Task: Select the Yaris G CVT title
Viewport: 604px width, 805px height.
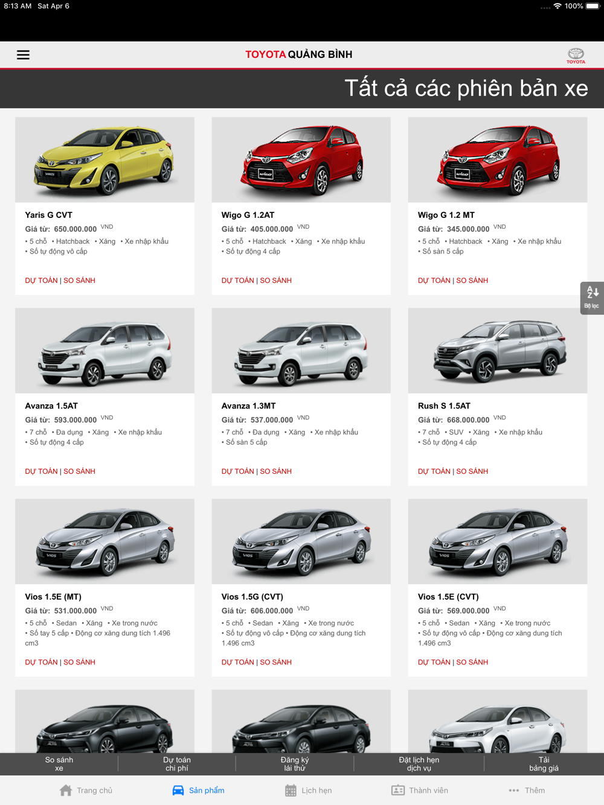Action: (x=49, y=215)
